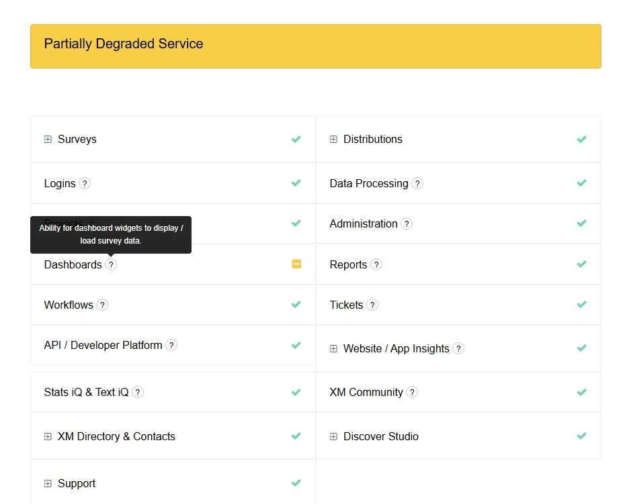The width and height of the screenshot is (627, 504).
Task: Click the green checkmark for Administration
Action: coord(582,223)
